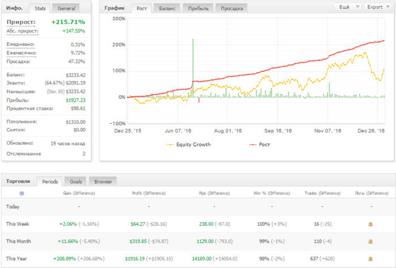Switch to the General info tab
The height and width of the screenshot is (268, 396).
click(66, 8)
